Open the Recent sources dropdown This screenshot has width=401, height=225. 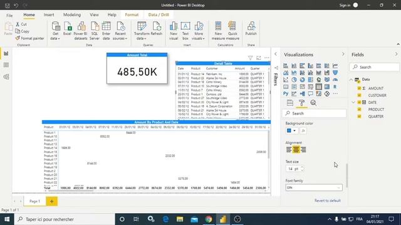pos(120,31)
